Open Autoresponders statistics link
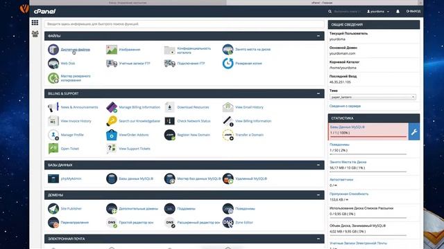Screen dimensions: 444x249 (341, 180)
